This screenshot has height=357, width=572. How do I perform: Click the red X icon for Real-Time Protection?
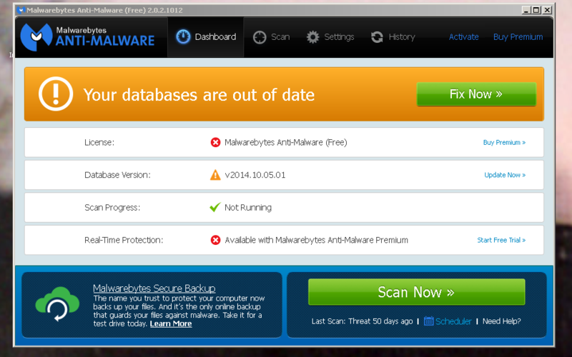[x=215, y=240]
